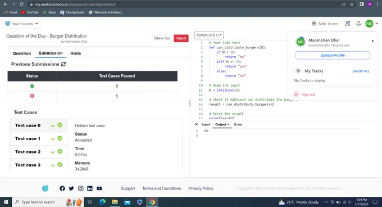Open the Maps bookmark

click(49, 12)
